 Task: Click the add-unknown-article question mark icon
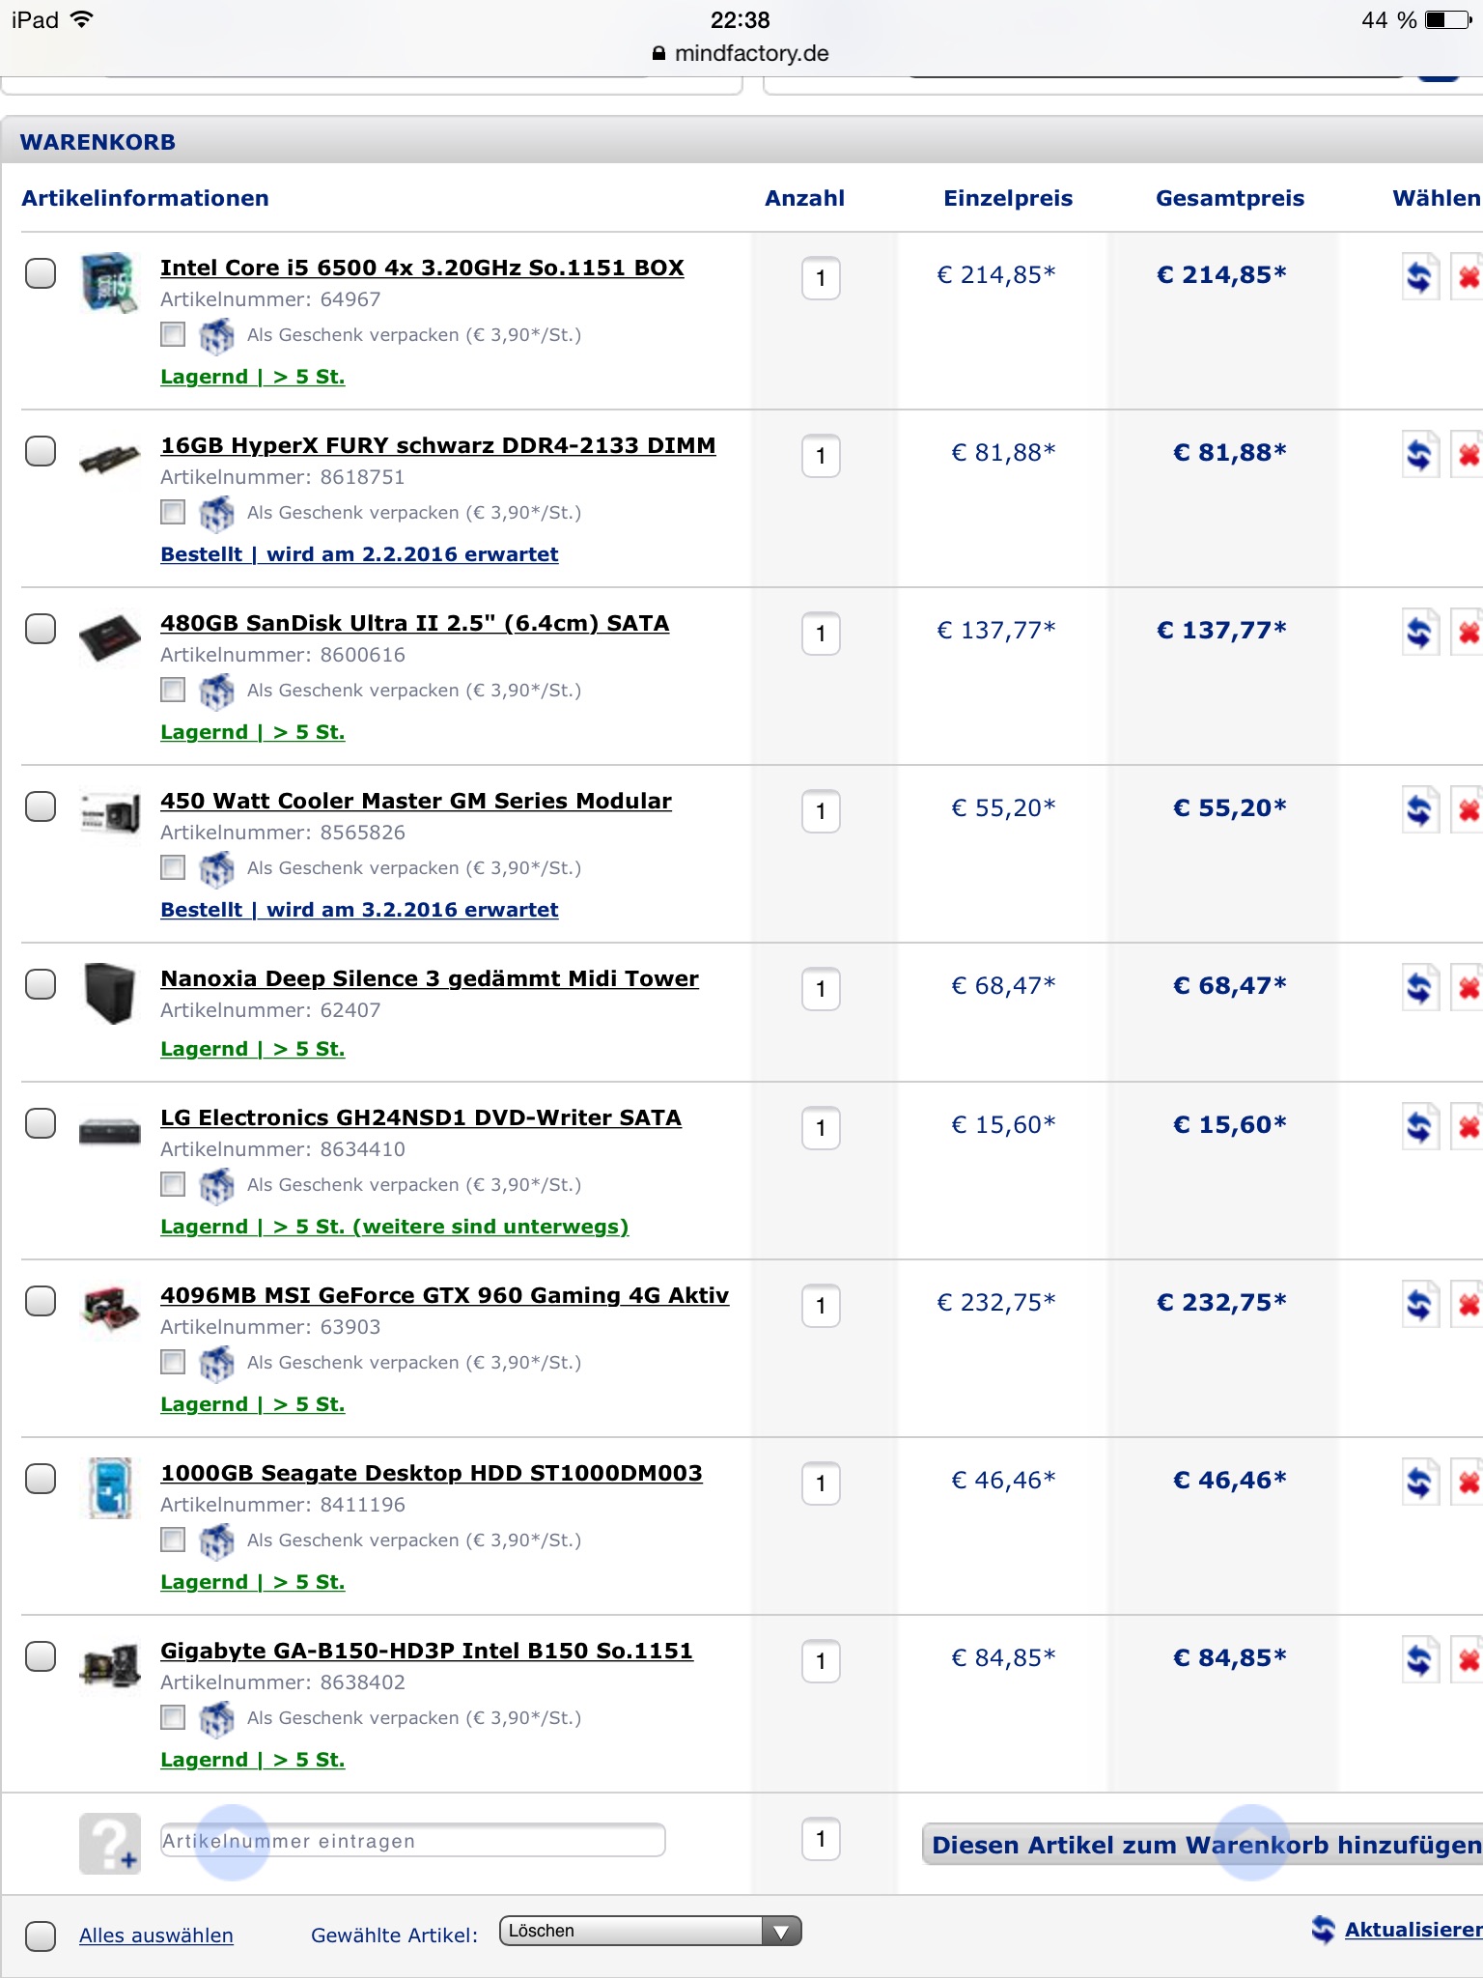point(109,1843)
